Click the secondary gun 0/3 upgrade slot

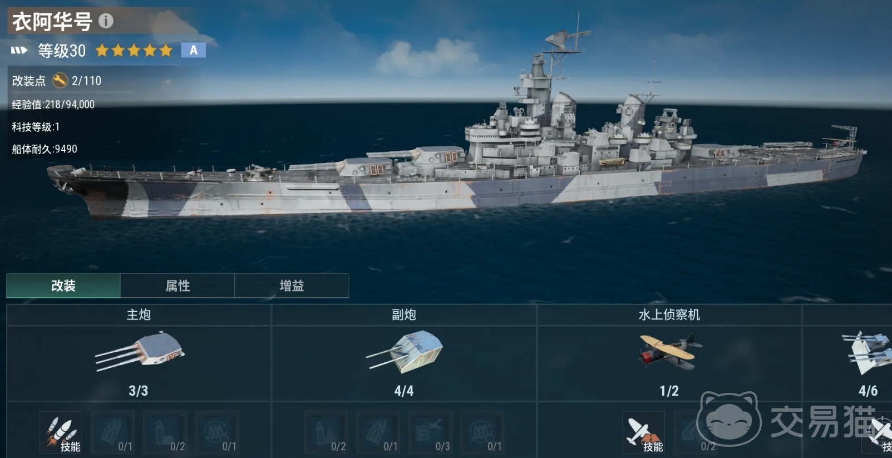430,433
